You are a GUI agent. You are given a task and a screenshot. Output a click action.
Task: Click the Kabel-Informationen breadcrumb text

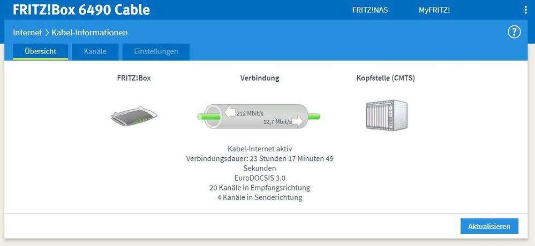(89, 33)
